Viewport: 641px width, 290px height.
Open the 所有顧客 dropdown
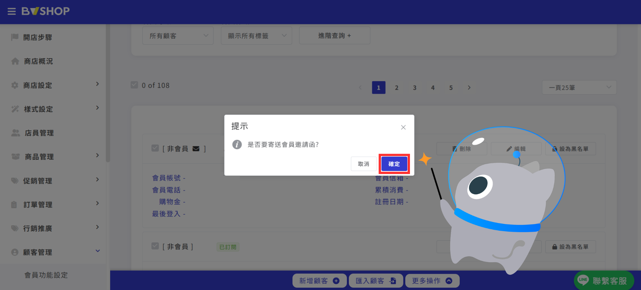[x=178, y=36]
